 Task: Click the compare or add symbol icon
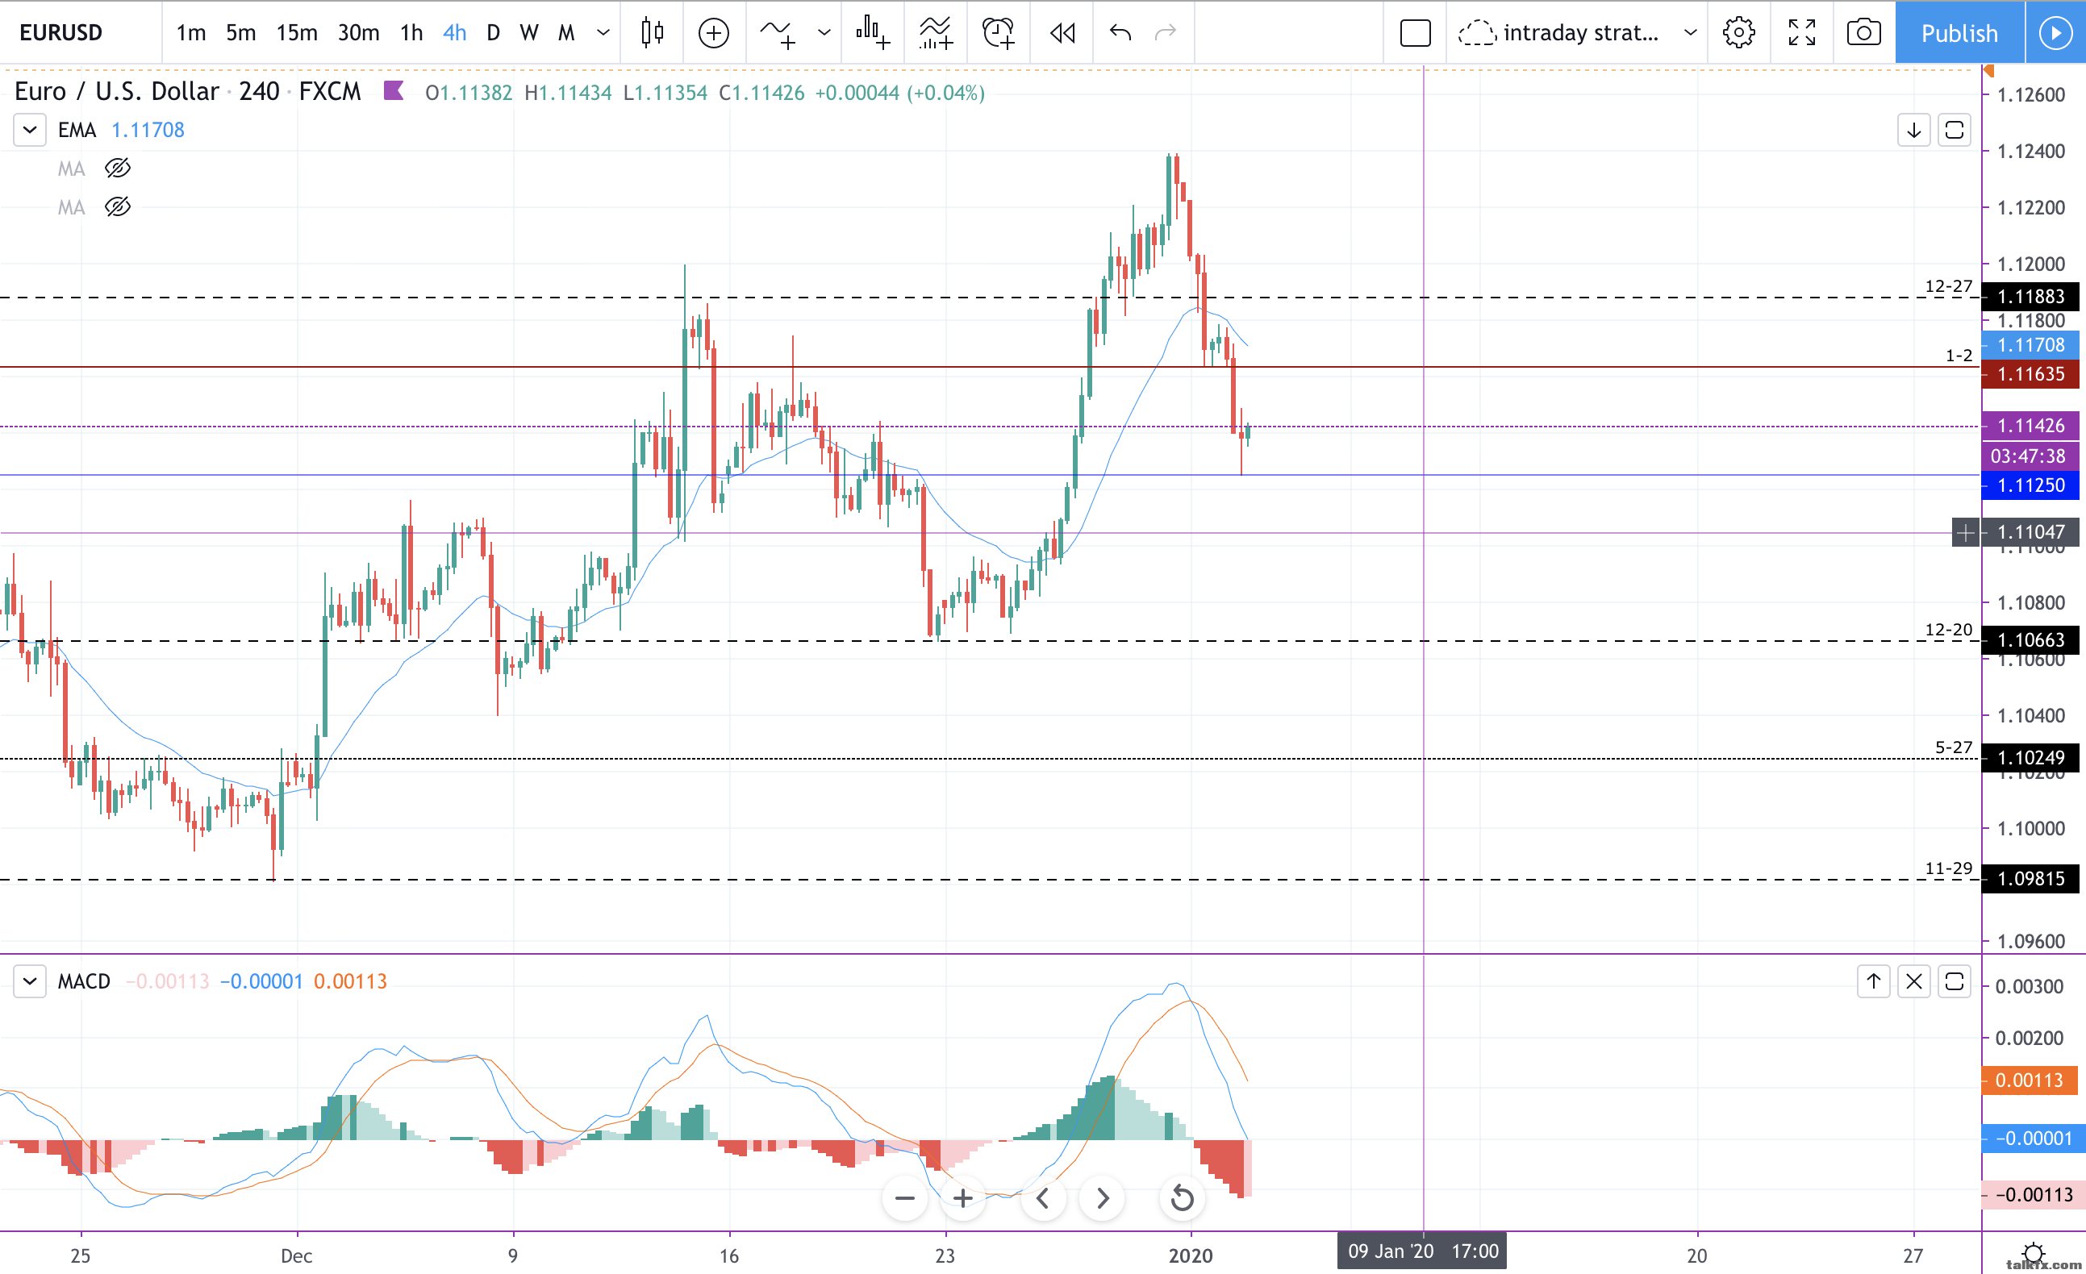pyautogui.click(x=714, y=32)
